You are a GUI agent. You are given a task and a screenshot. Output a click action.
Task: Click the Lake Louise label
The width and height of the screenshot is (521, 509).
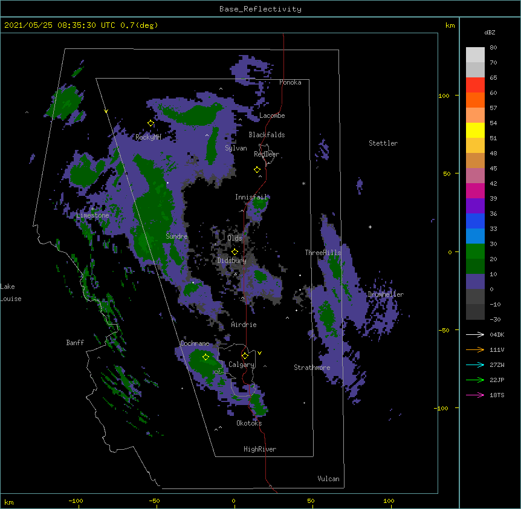pos(11,293)
